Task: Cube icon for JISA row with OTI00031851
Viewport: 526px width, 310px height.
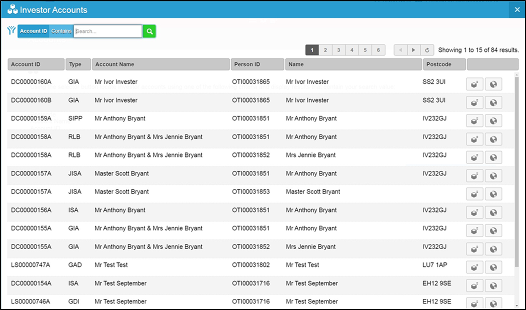Action: point(474,176)
